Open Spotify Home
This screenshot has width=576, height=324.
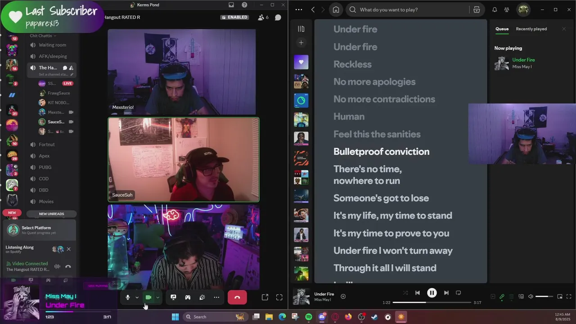[x=336, y=9]
